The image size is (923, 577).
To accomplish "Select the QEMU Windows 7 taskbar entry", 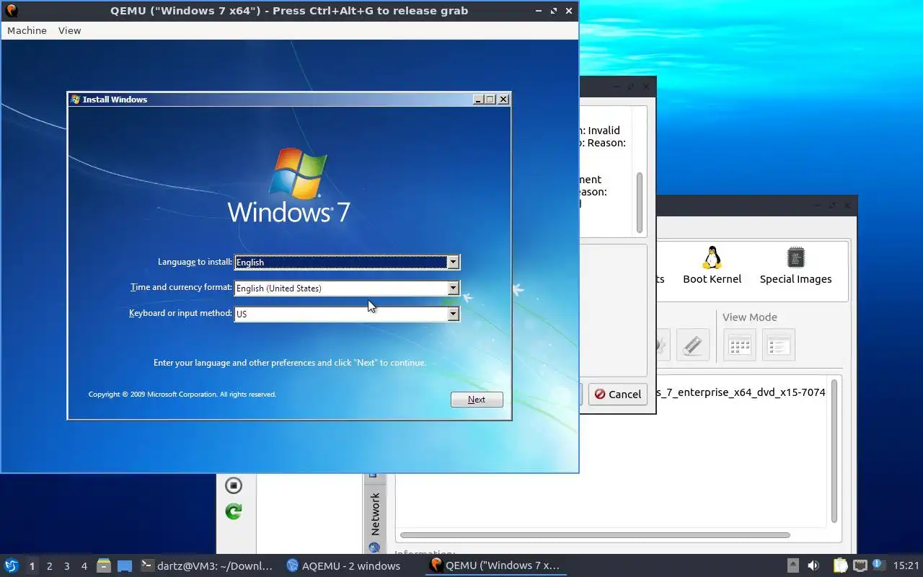I will pos(495,565).
